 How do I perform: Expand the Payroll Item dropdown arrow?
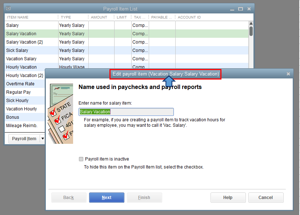[43, 139]
